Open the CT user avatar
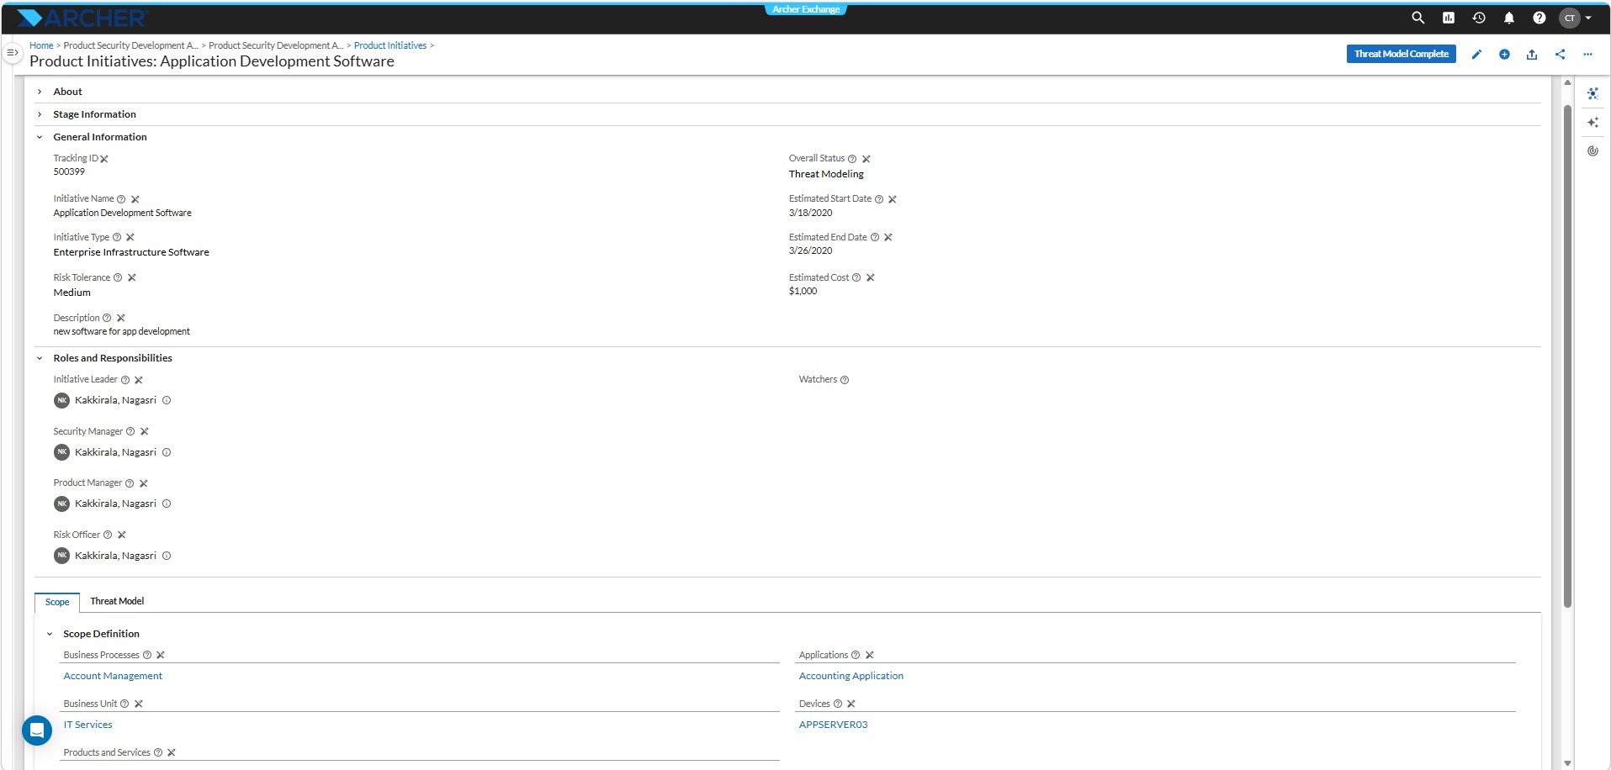This screenshot has width=1611, height=770. tap(1570, 18)
